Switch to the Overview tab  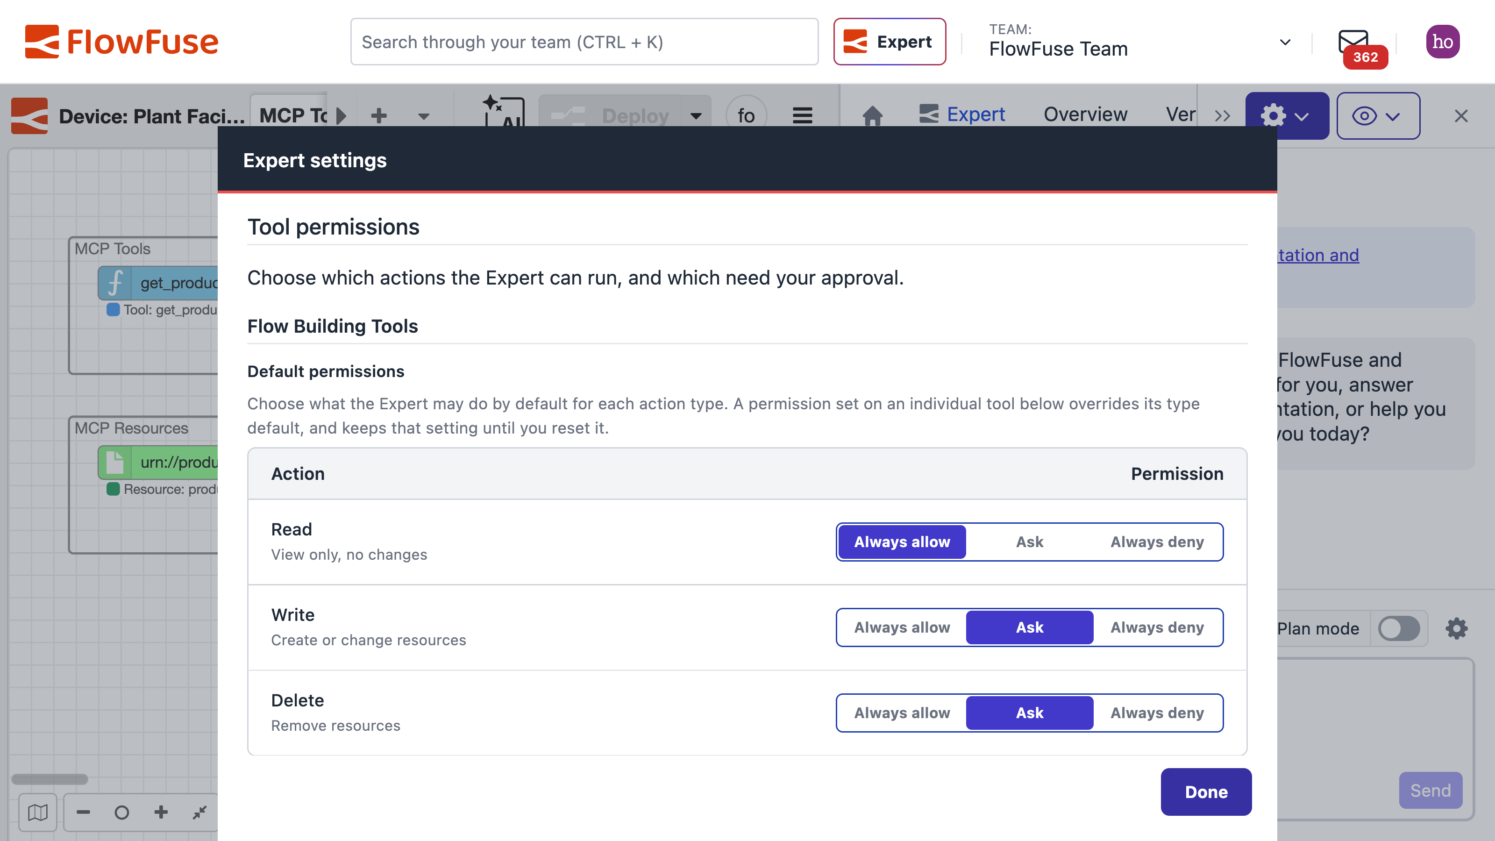coord(1085,114)
